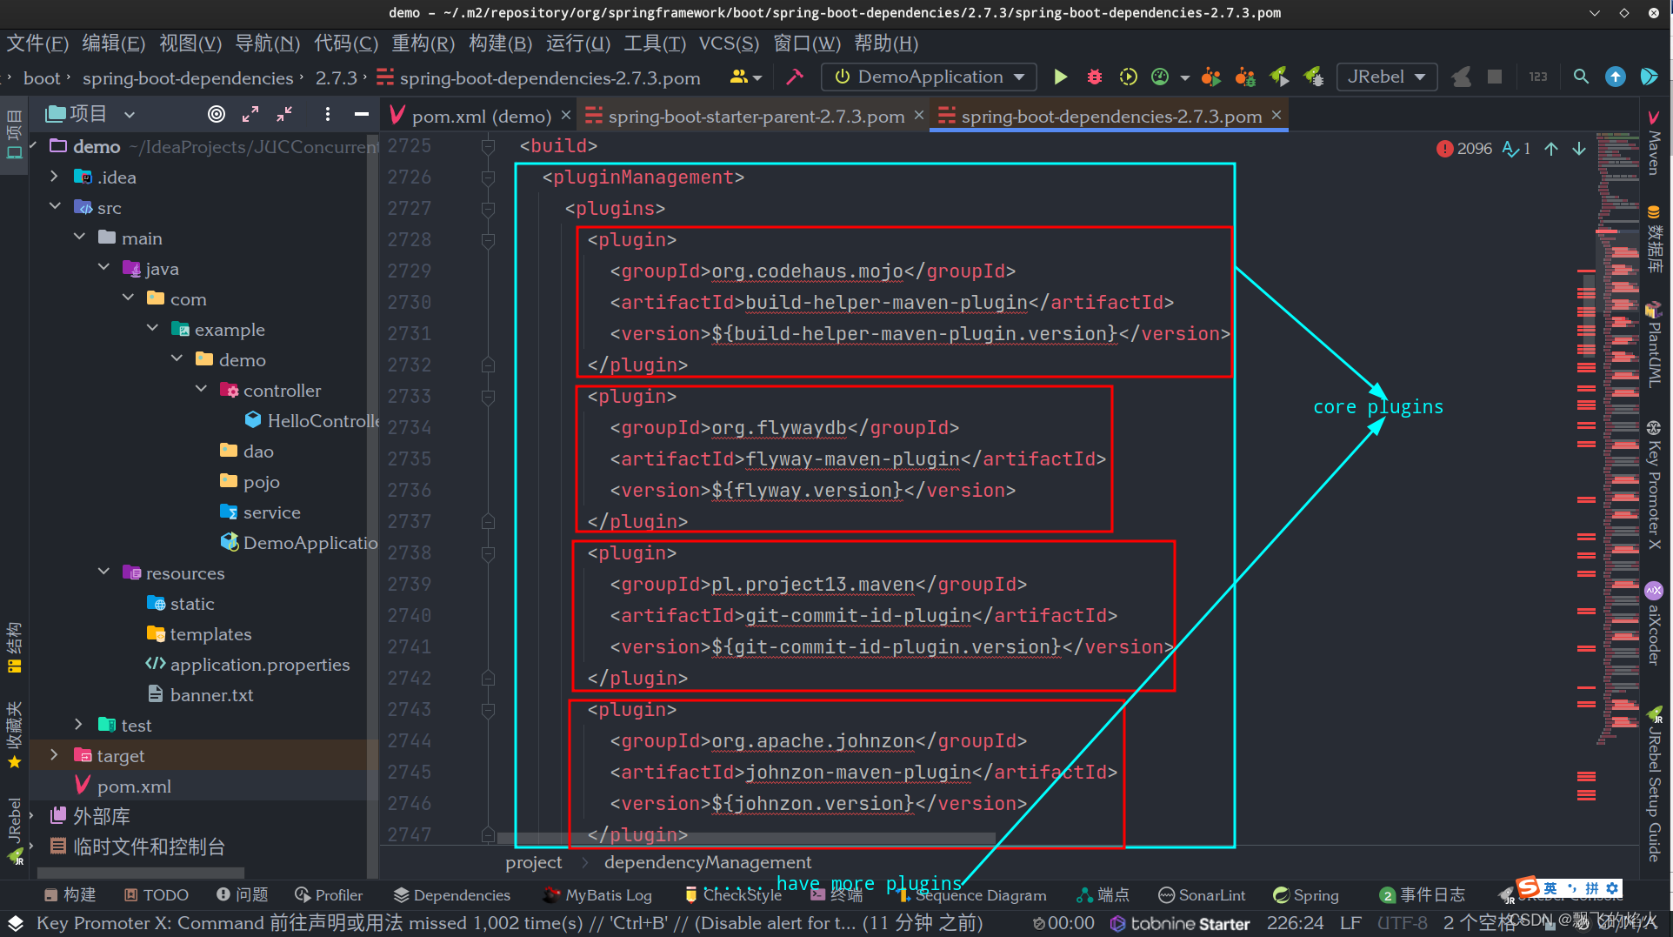Image resolution: width=1673 pixels, height=937 pixels.
Task: Click the user account icon in toolbar
Action: [745, 77]
